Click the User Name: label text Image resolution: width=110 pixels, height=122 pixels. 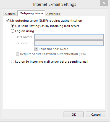coord(24,37)
